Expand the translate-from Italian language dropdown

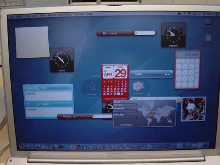click(x=56, y=88)
